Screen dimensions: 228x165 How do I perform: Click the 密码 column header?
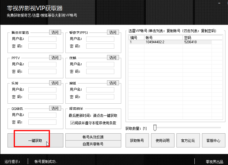click(x=203, y=38)
